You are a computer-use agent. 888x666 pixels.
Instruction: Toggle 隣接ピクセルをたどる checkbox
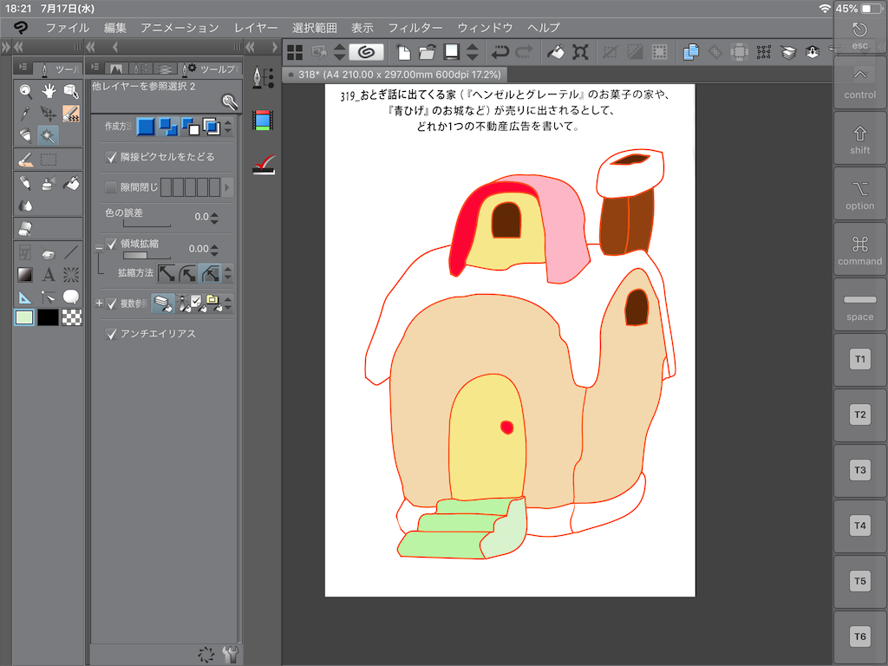click(x=111, y=157)
